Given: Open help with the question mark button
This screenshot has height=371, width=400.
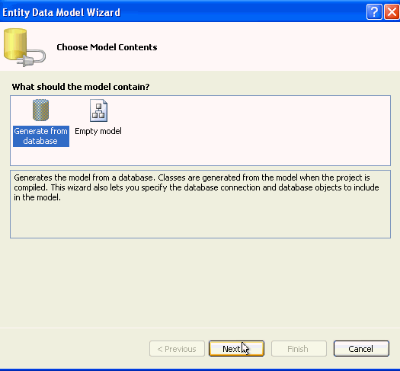Looking at the screenshot, I should [374, 11].
